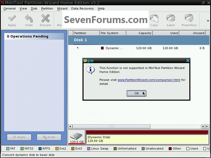Click the rightmost scroll arrow of partition list
Screen dimensions: 211x158
tap(207, 127)
